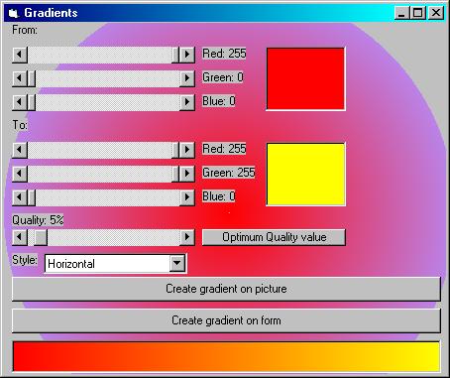Click right arrow of To Red scrollbar

(x=187, y=150)
